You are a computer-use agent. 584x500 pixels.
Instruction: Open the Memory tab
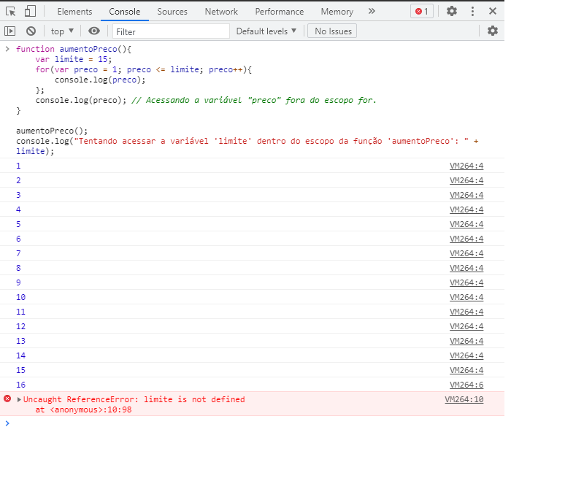pos(337,12)
